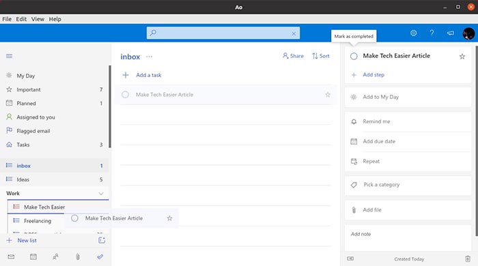Viewport: 478px width, 266px height.
Task: Open settings gear in blue header
Action: (x=413, y=33)
